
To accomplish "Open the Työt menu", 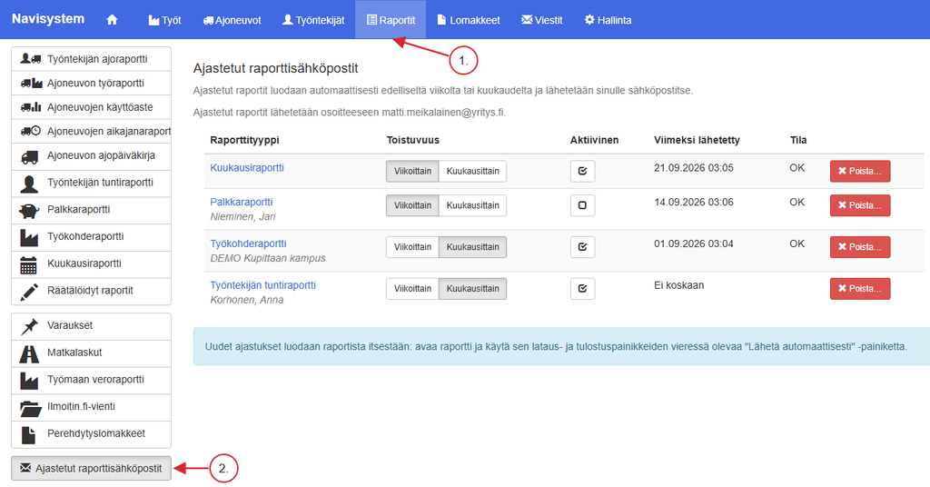I will (x=164, y=20).
